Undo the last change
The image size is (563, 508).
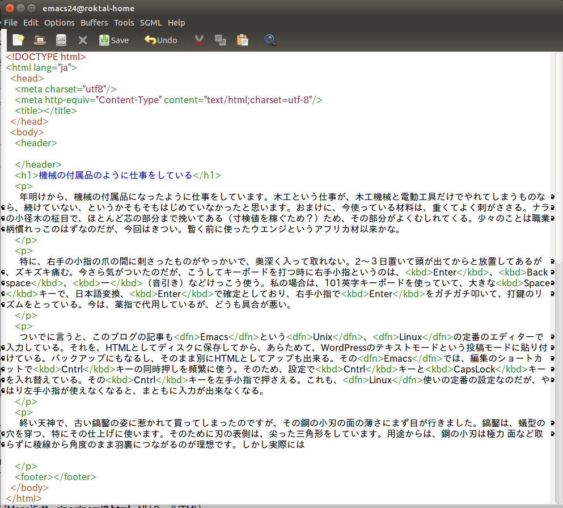click(161, 40)
